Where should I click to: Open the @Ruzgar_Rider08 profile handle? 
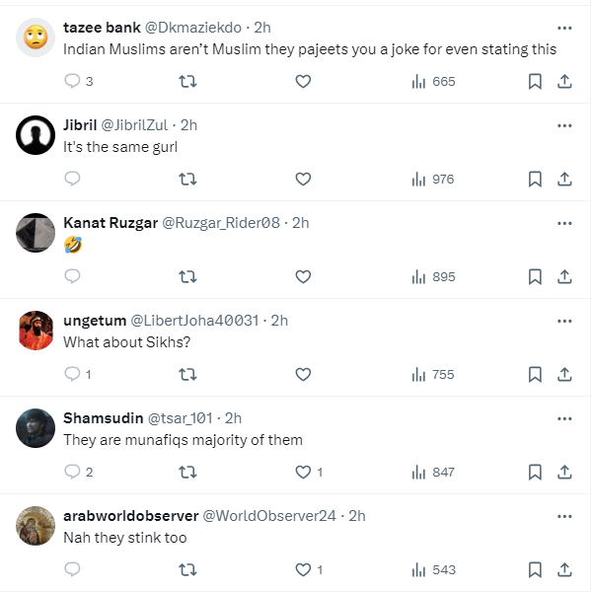point(220,223)
